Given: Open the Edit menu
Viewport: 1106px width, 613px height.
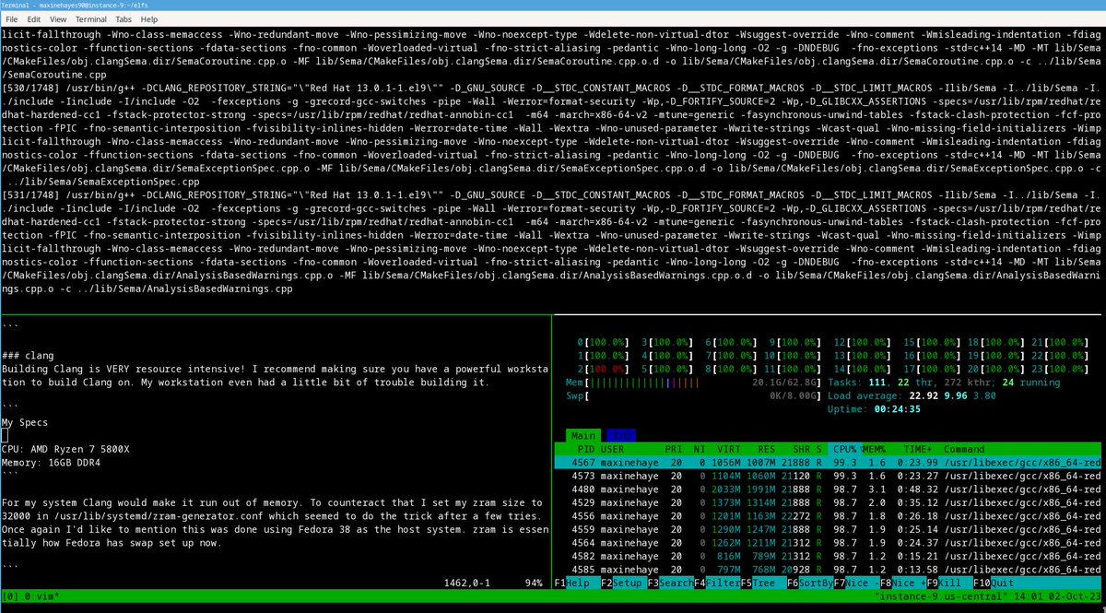Looking at the screenshot, I should 34,18.
